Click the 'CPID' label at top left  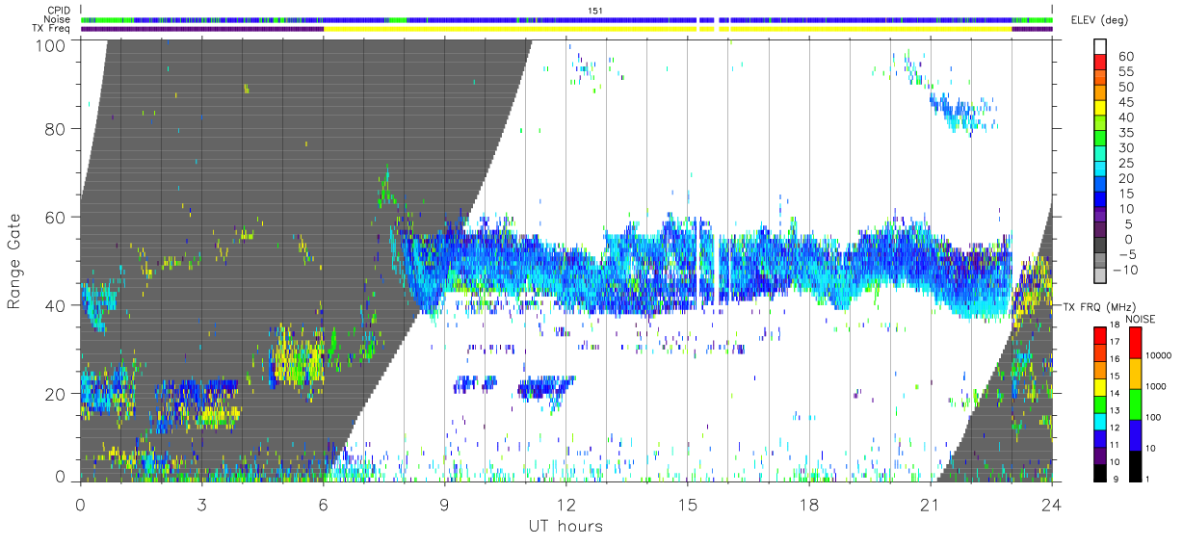pyautogui.click(x=60, y=11)
